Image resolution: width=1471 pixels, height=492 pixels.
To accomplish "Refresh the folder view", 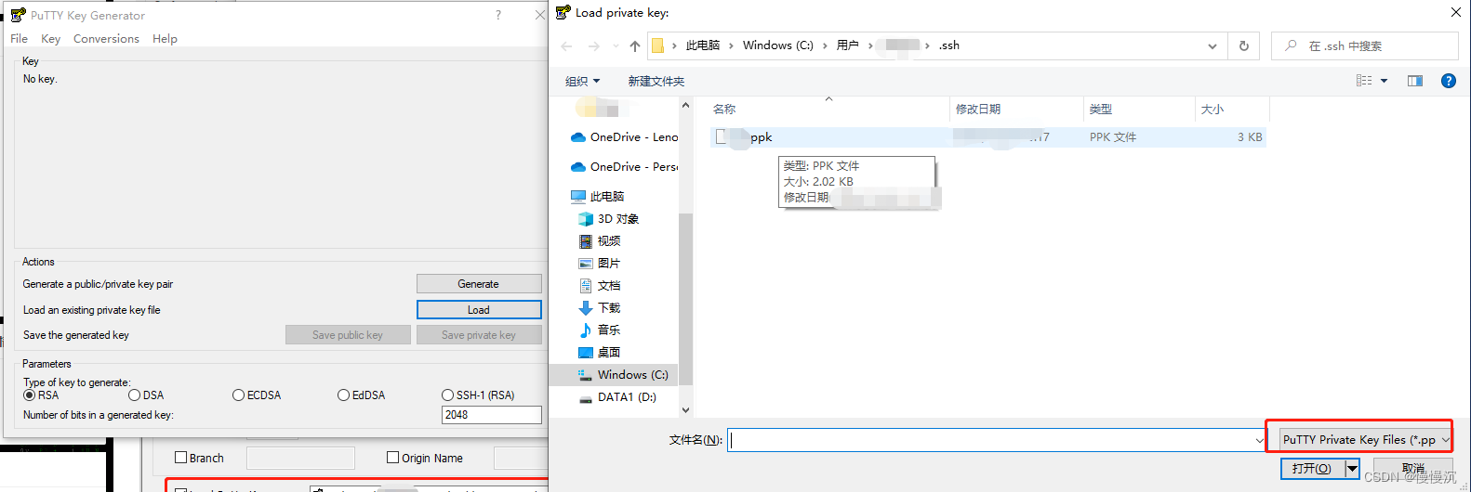I will coord(1244,45).
